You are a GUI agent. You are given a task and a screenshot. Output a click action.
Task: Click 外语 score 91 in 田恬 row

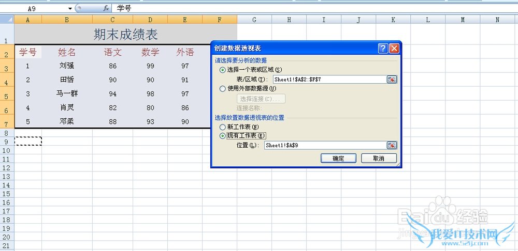[x=185, y=80]
